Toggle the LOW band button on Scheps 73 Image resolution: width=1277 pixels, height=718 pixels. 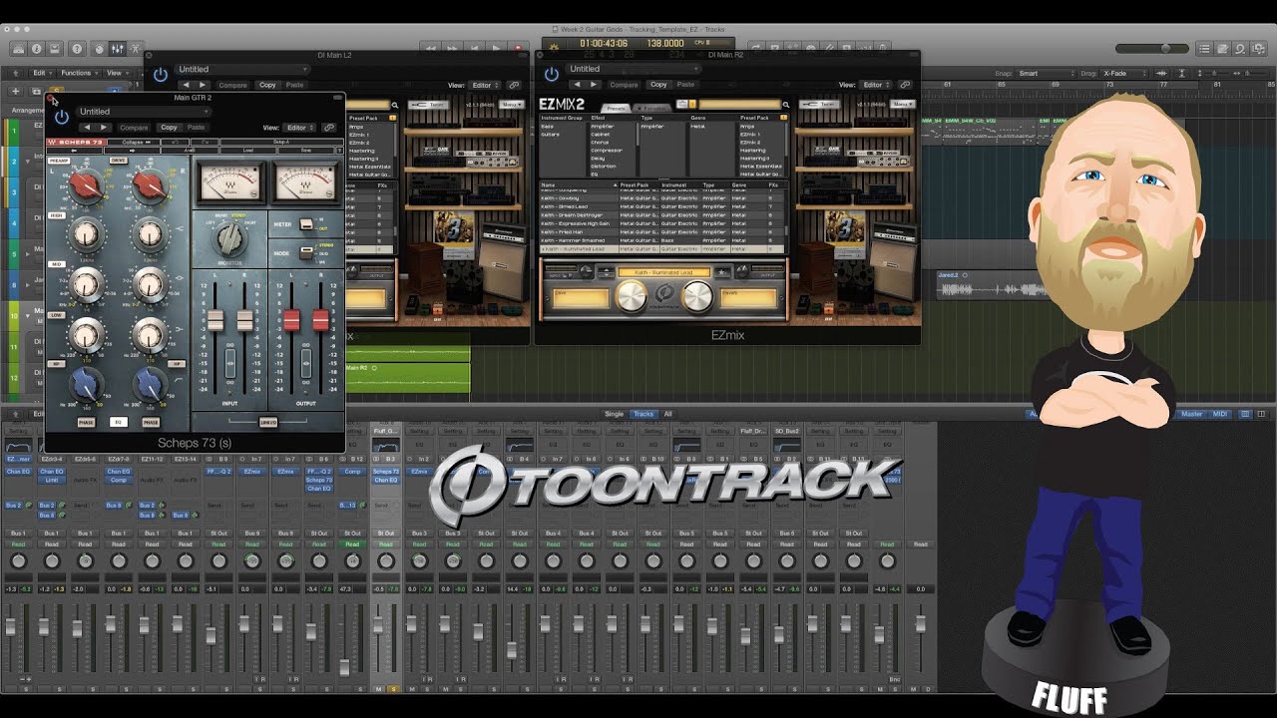(x=56, y=314)
